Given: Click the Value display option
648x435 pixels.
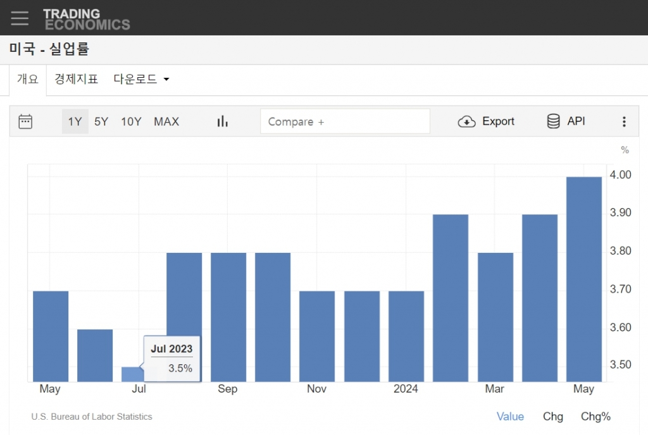Looking at the screenshot, I should [x=510, y=416].
